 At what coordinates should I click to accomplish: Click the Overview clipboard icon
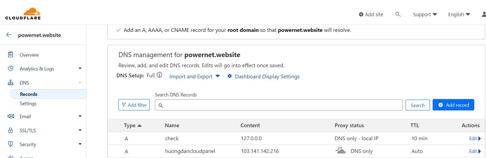pos(11,55)
